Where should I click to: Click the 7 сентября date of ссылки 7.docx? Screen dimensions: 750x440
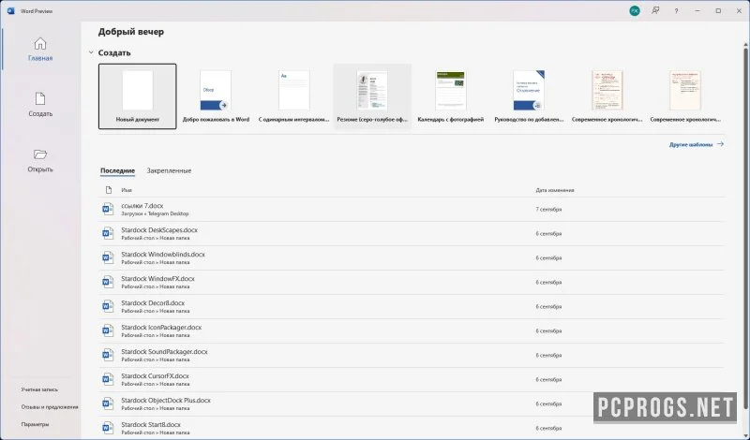tap(548, 210)
